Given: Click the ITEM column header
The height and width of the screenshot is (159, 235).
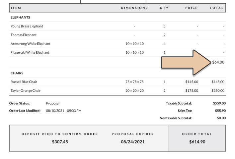Looking at the screenshot, I should point(16,8).
